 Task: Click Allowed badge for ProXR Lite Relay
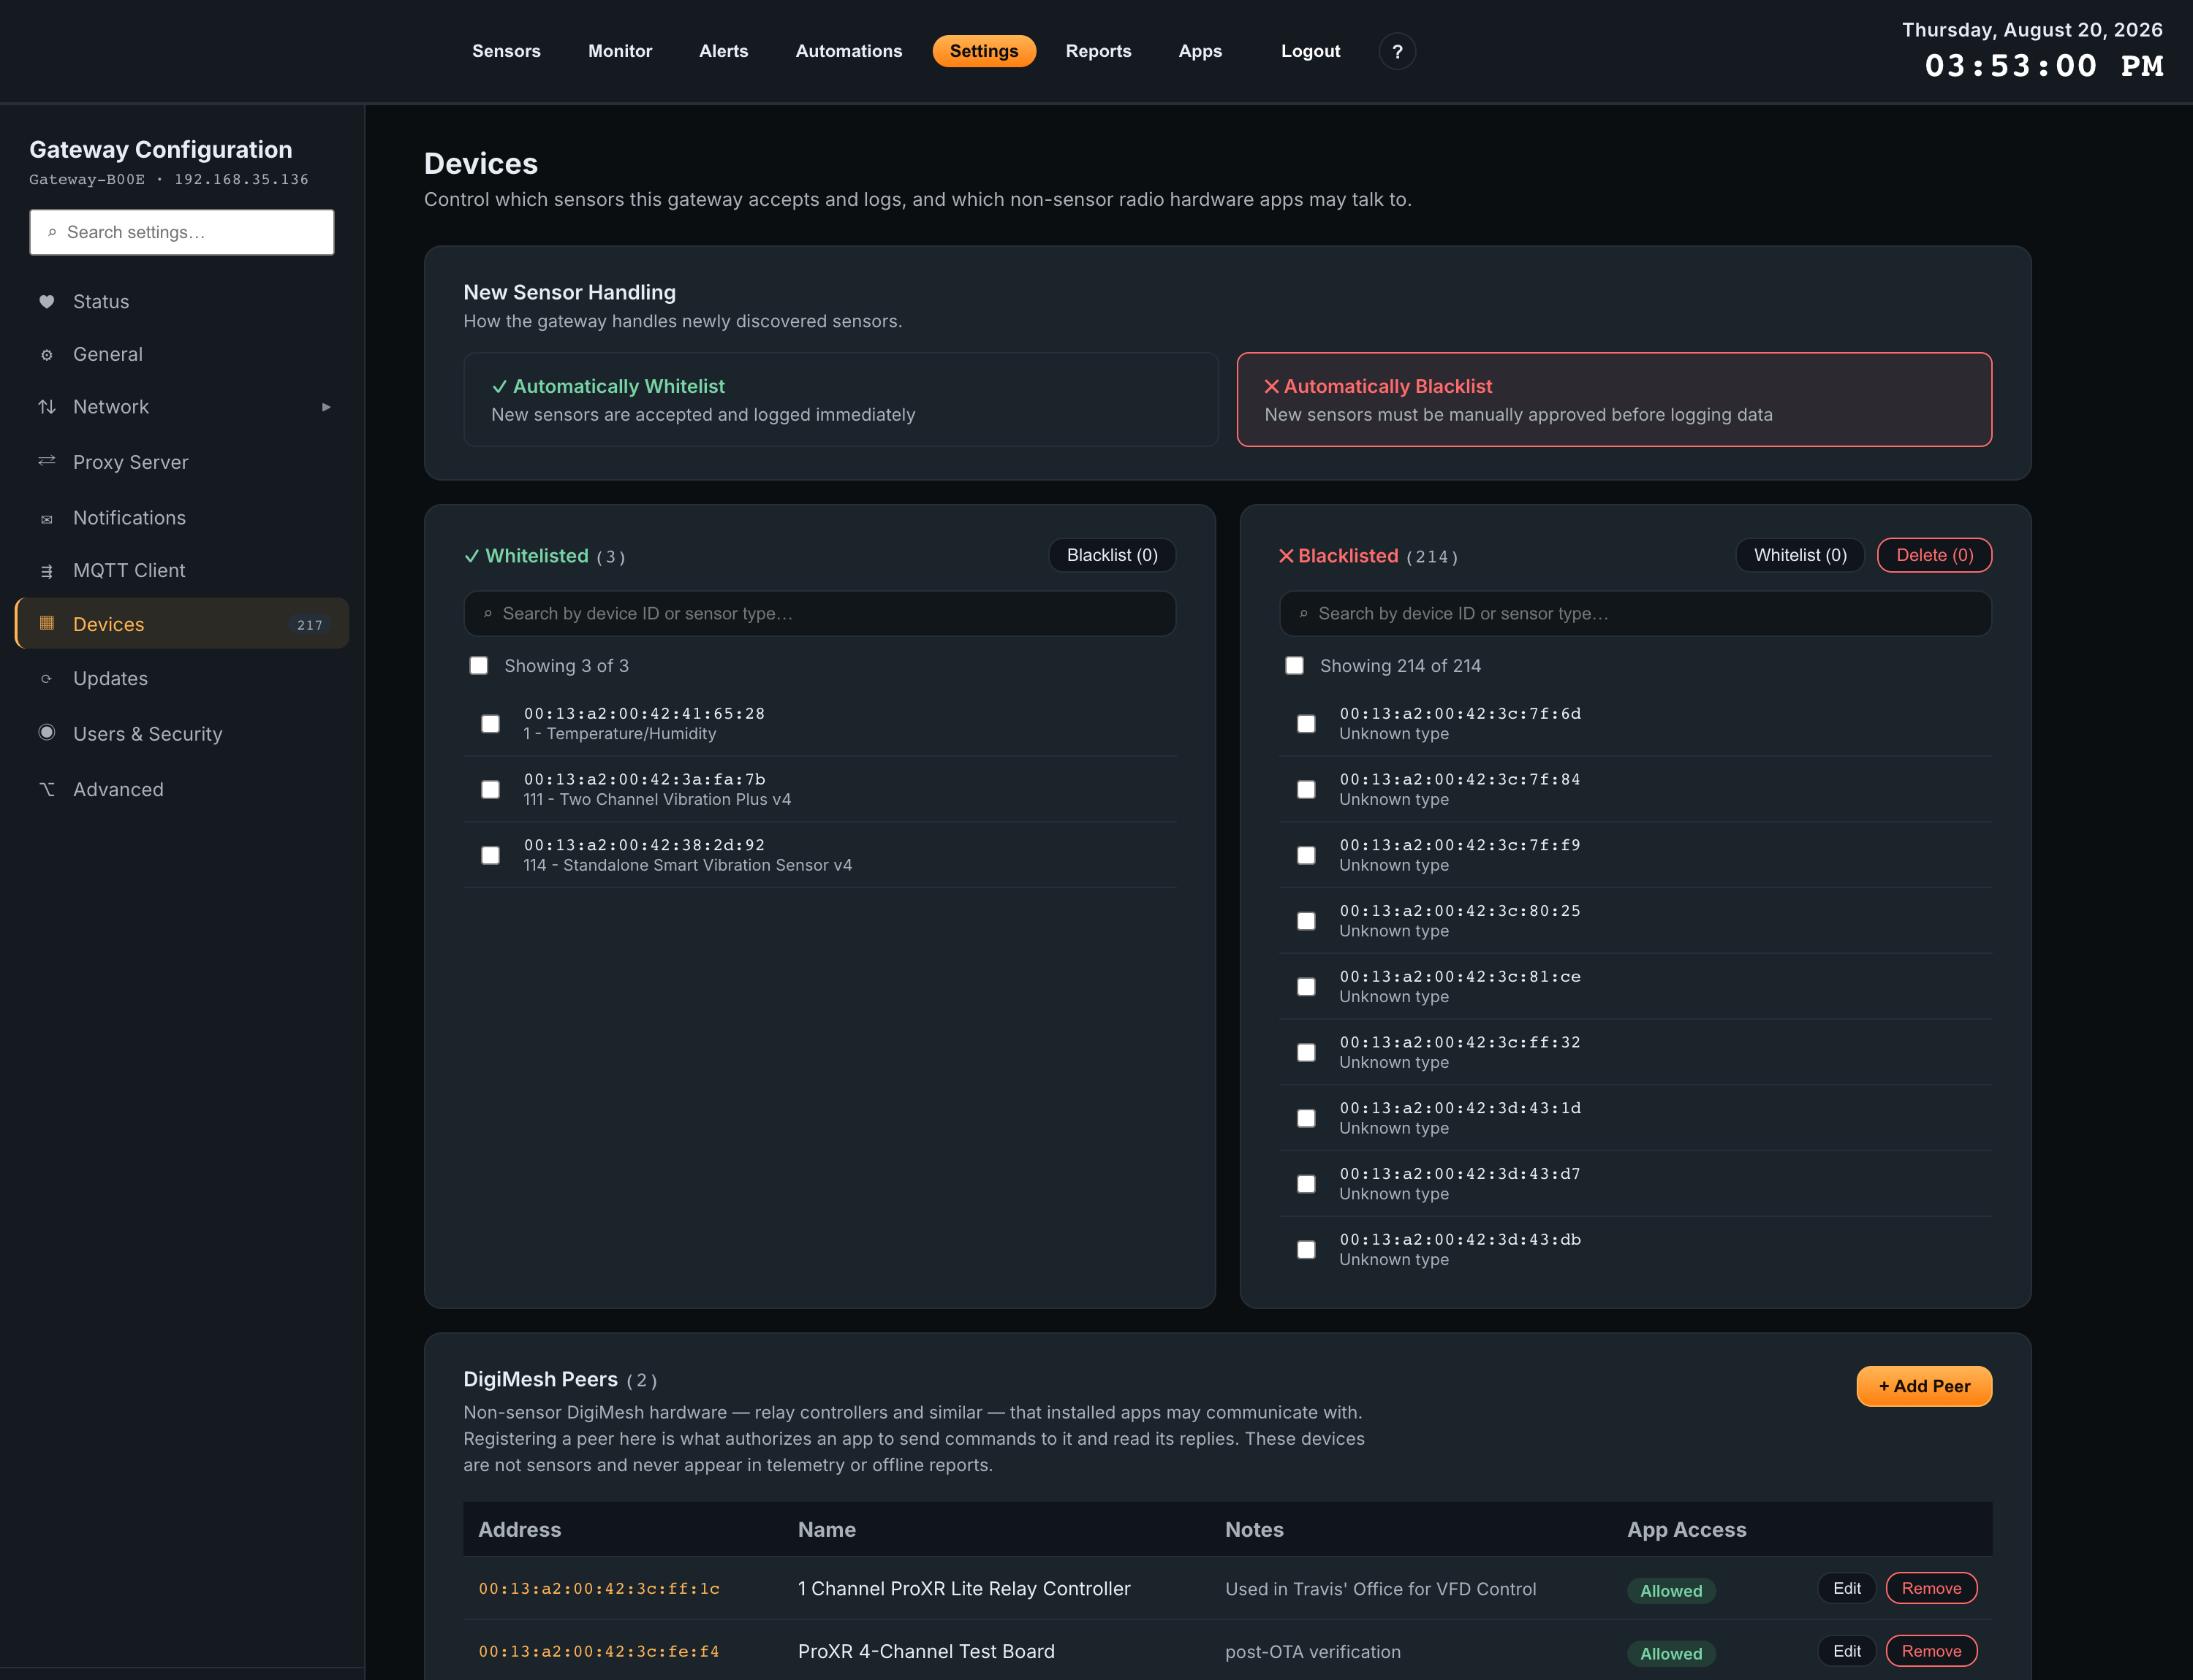(x=1672, y=1591)
